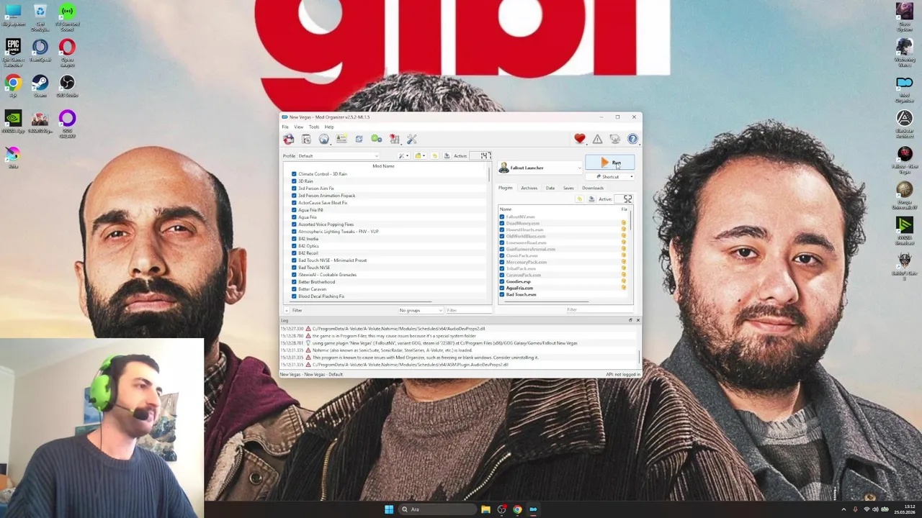This screenshot has height=518, width=922.
Task: Open Fallout New Vegas desktop shortcut
Action: point(905,159)
